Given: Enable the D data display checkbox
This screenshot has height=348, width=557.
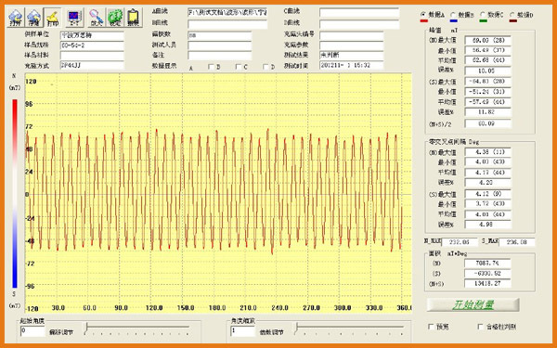Looking at the screenshot, I should coord(266,67).
